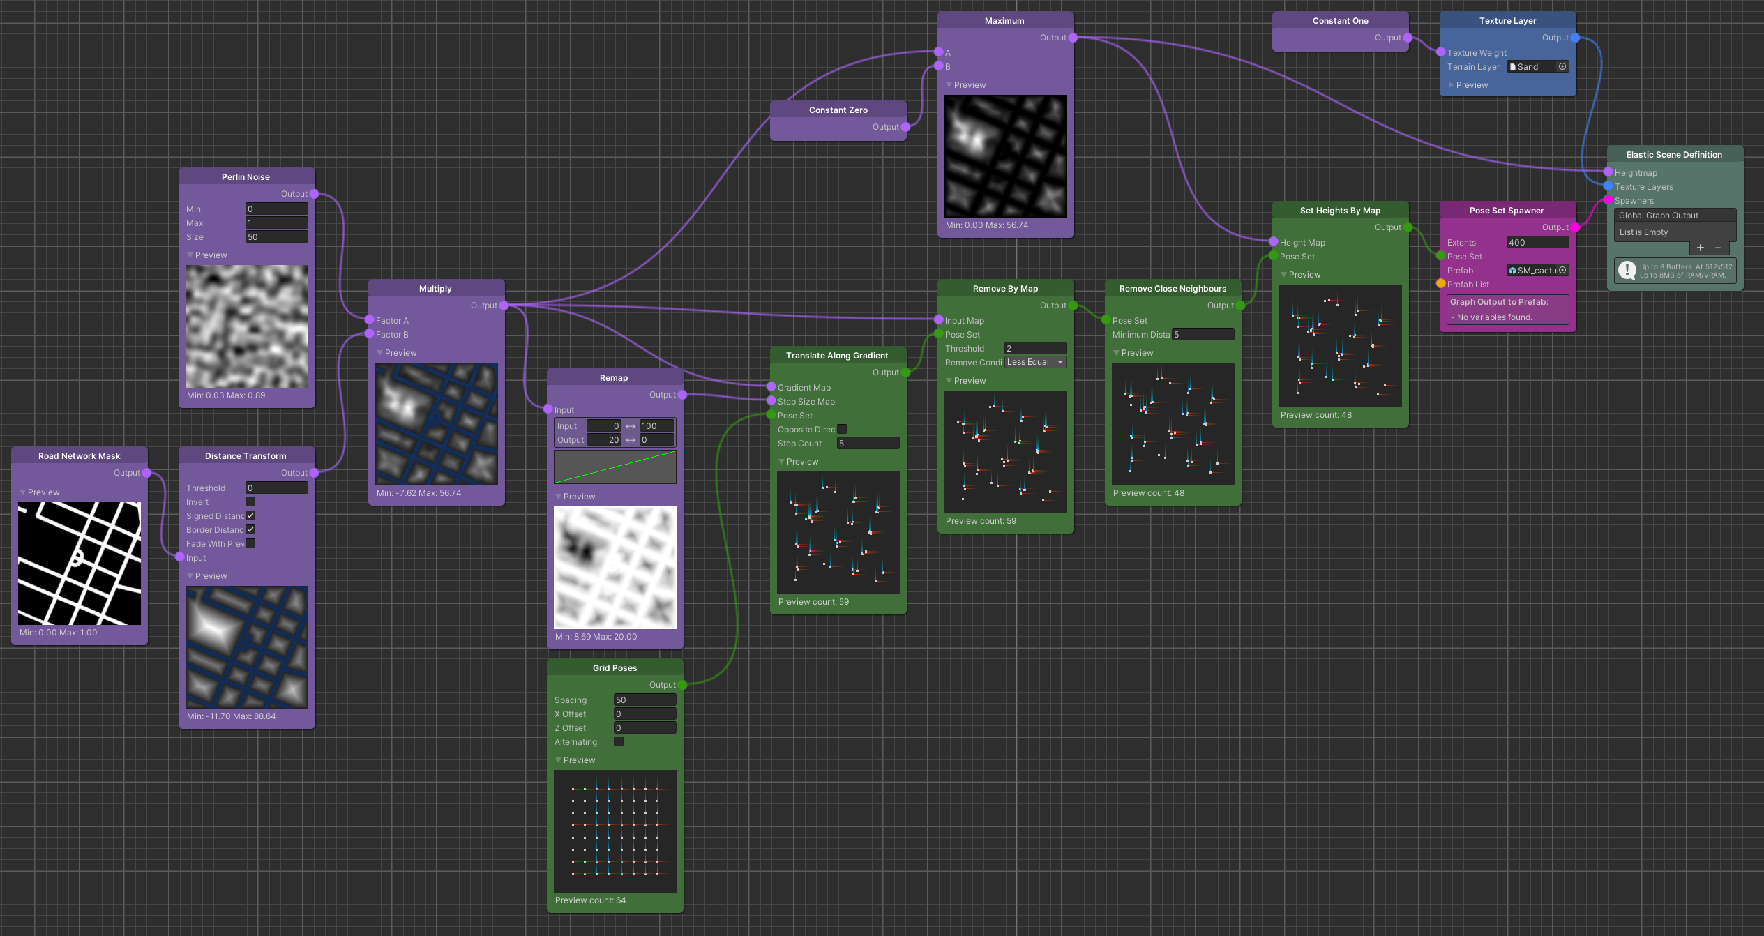Remove entry from Global Graph Output list
This screenshot has width=1764, height=936.
point(1718,248)
